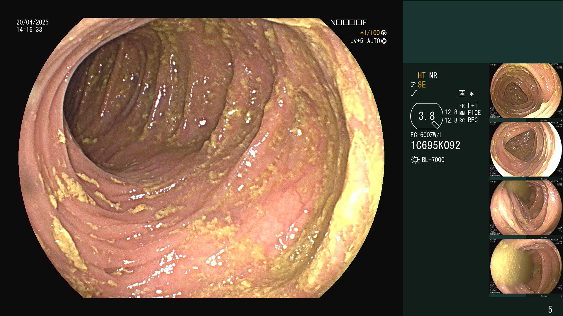The height and width of the screenshot is (316, 563).
Task: Click the FR: F+T setting
Action: coord(469,105)
